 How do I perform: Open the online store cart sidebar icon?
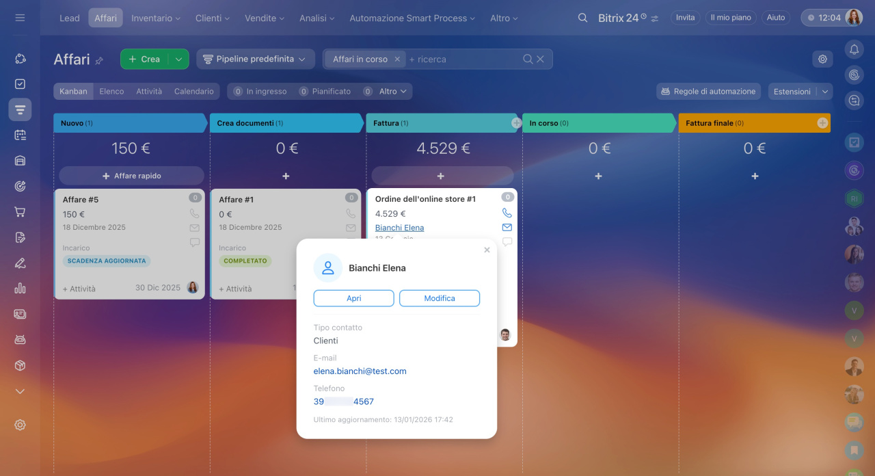pos(20,212)
